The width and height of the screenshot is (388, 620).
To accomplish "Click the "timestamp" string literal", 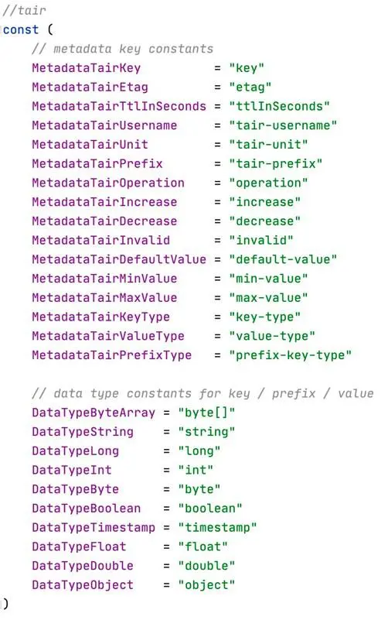I will pyautogui.click(x=217, y=527).
